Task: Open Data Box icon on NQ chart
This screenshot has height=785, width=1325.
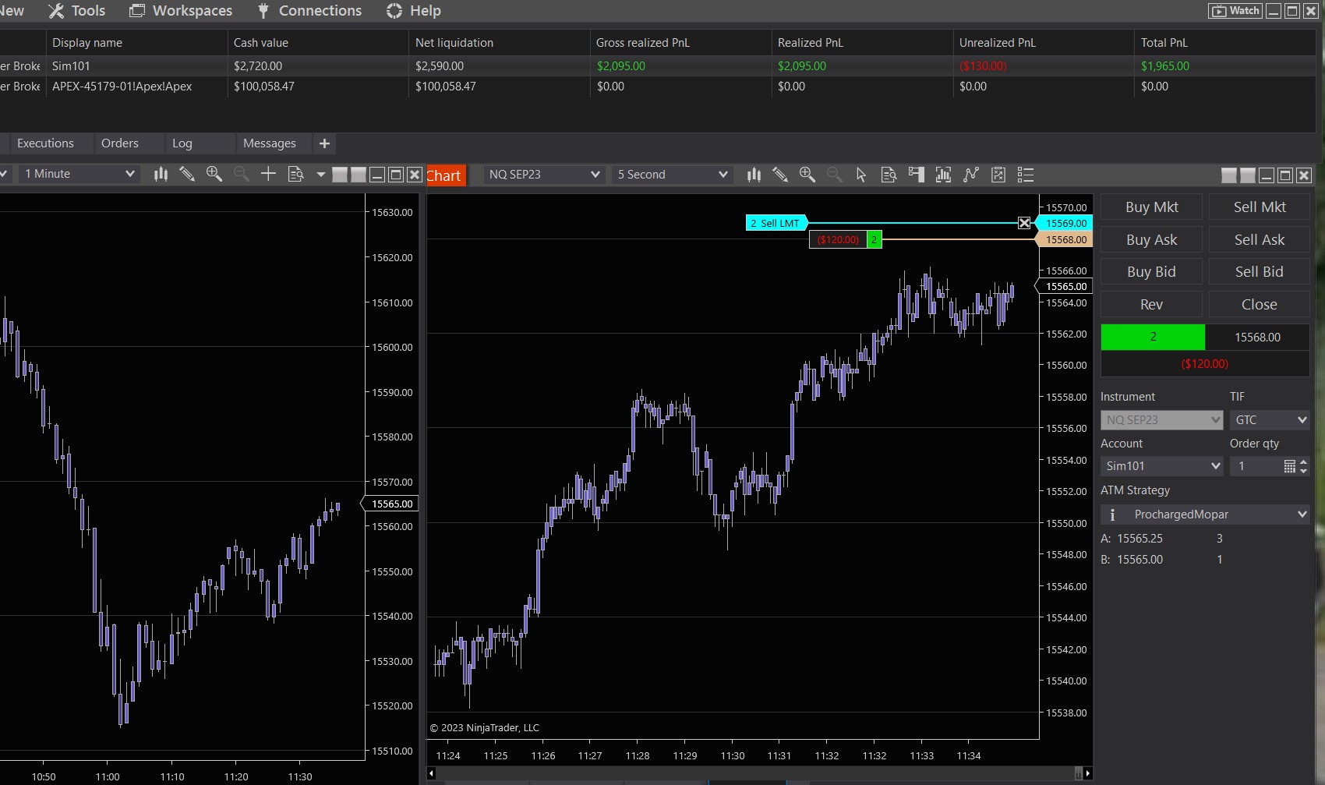Action: point(889,175)
